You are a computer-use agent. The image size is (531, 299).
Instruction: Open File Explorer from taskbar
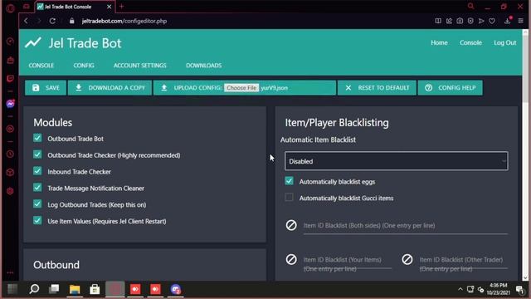75,289
